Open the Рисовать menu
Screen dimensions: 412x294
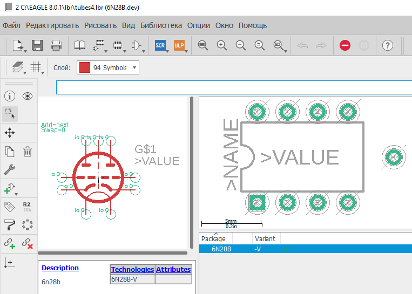coord(100,25)
